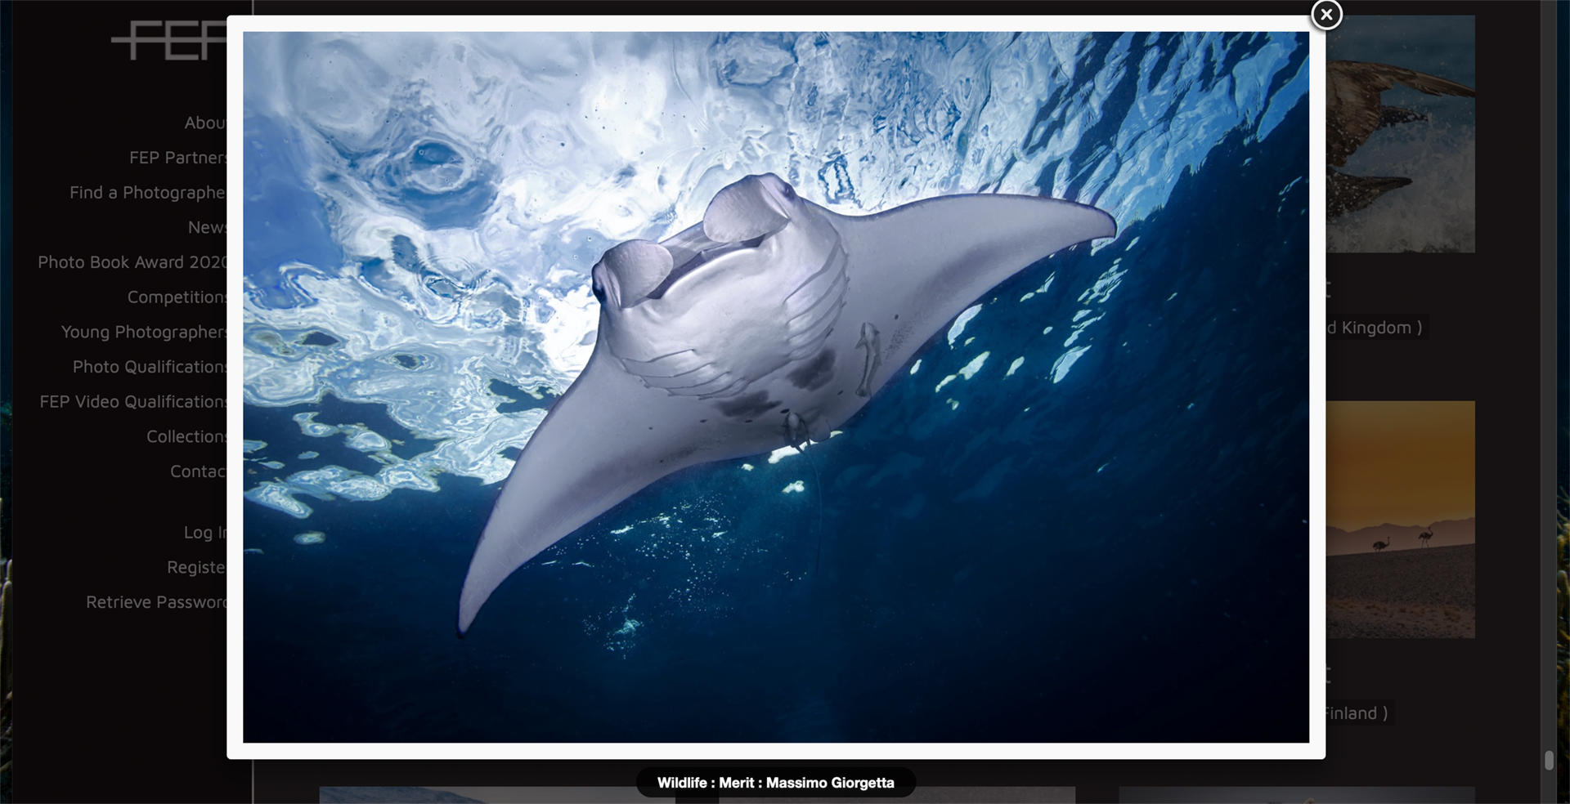1570x804 pixels.
Task: Select Competitions in sidebar menu
Action: (x=177, y=297)
